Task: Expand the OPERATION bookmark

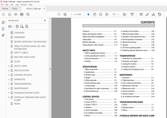Action: coord(9,80)
